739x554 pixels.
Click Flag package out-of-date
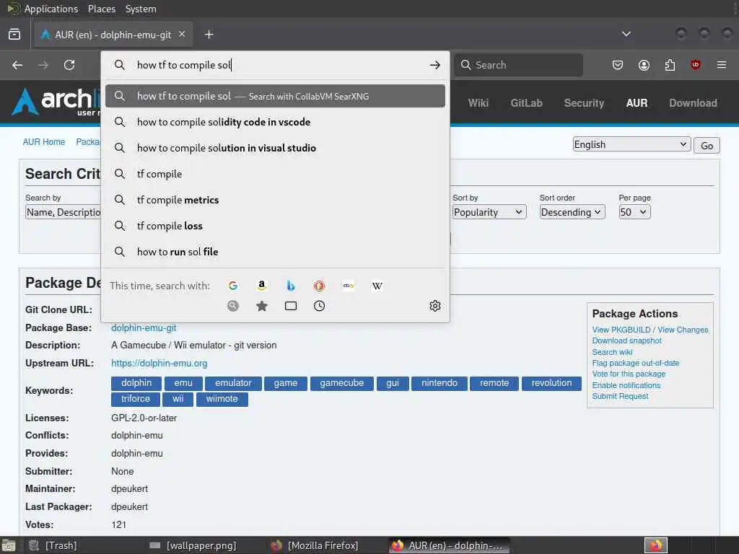click(636, 363)
